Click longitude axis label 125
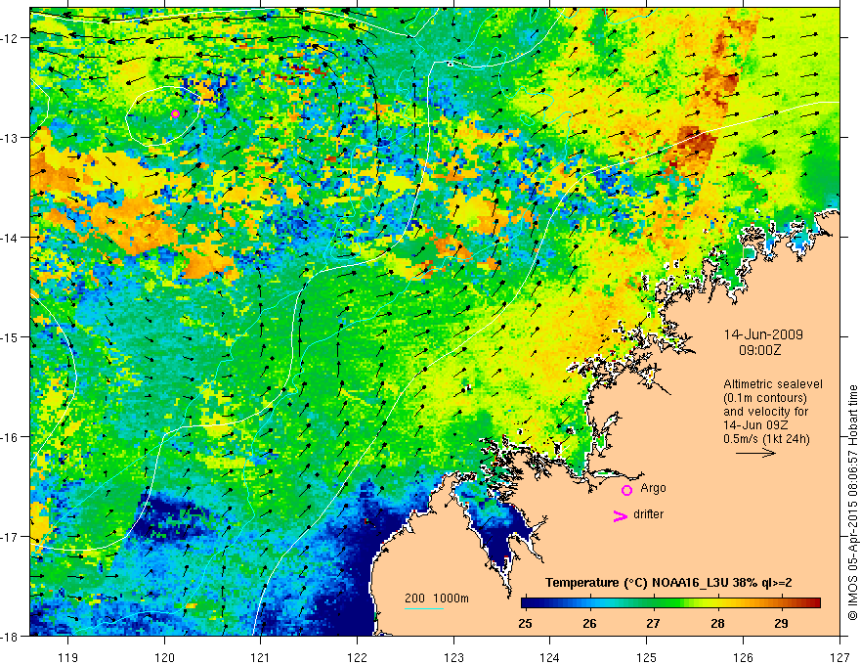The image size is (860, 665). [x=647, y=657]
